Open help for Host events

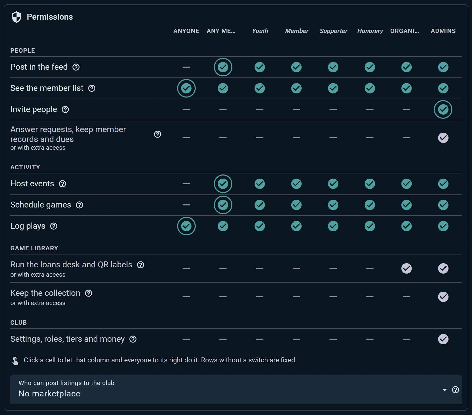click(x=62, y=184)
